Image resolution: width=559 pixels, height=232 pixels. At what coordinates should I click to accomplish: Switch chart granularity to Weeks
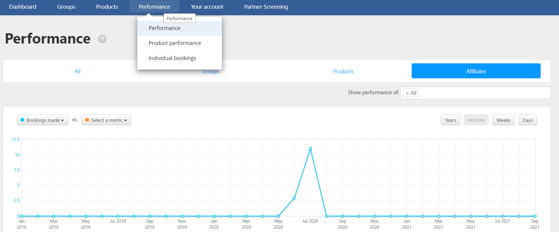click(503, 120)
